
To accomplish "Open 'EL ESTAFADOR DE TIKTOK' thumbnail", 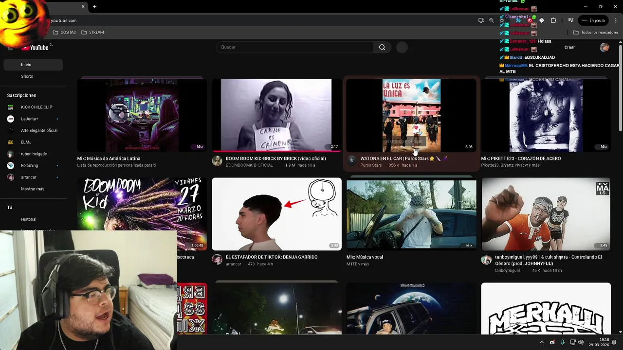I will (x=276, y=214).
